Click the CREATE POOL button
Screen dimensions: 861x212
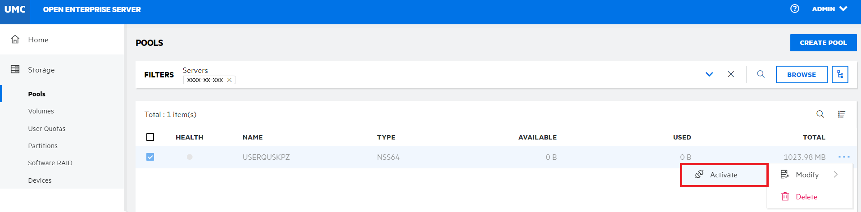coord(823,43)
